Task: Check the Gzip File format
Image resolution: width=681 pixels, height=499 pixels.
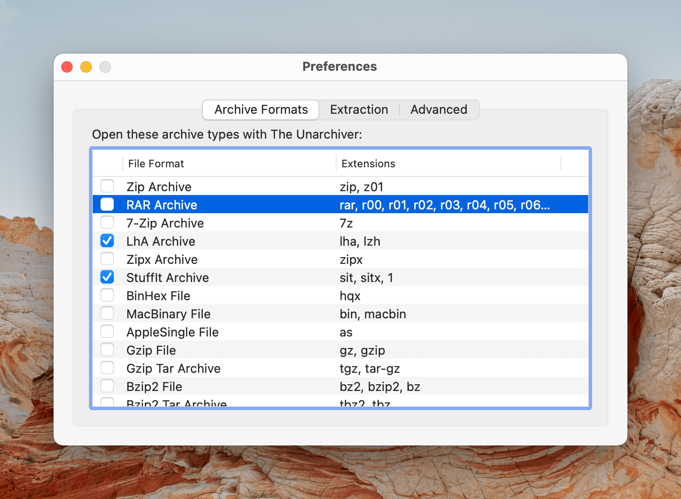Action: pos(107,349)
